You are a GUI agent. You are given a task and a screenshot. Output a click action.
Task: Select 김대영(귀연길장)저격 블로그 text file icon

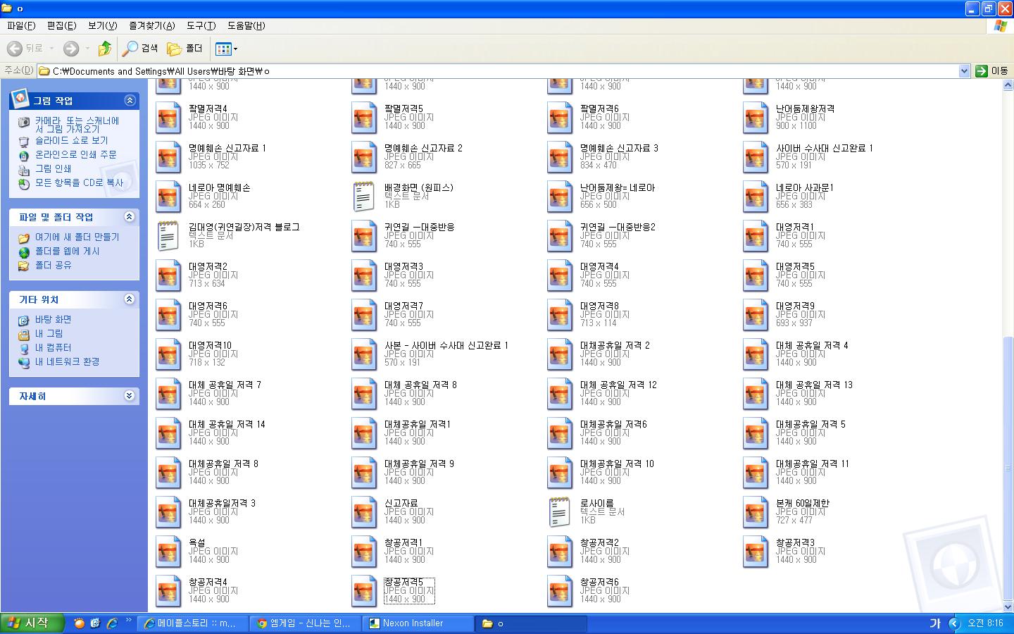[x=168, y=236]
